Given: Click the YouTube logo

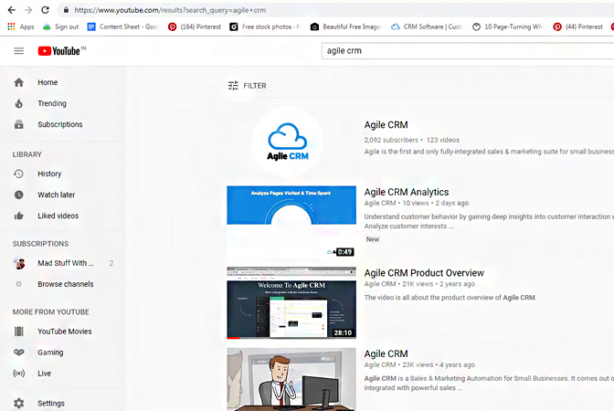Looking at the screenshot, I should pyautogui.click(x=60, y=50).
